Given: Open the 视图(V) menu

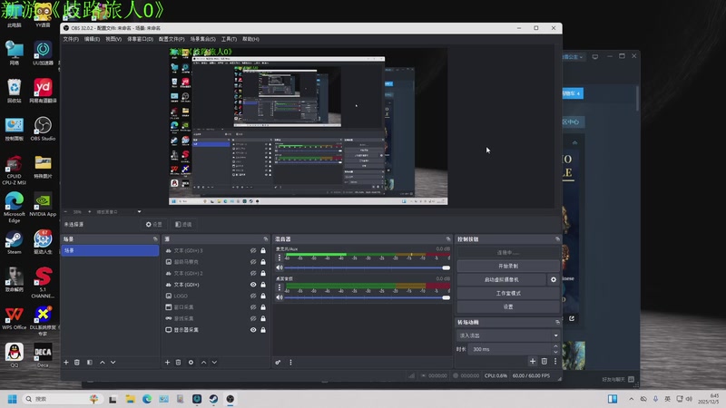Looking at the screenshot, I should click(113, 39).
